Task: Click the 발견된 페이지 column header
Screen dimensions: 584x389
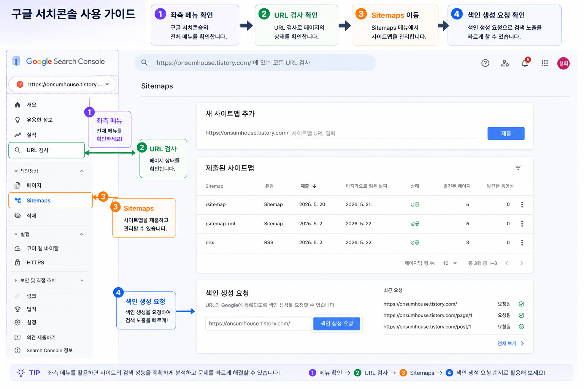Action: coord(457,186)
